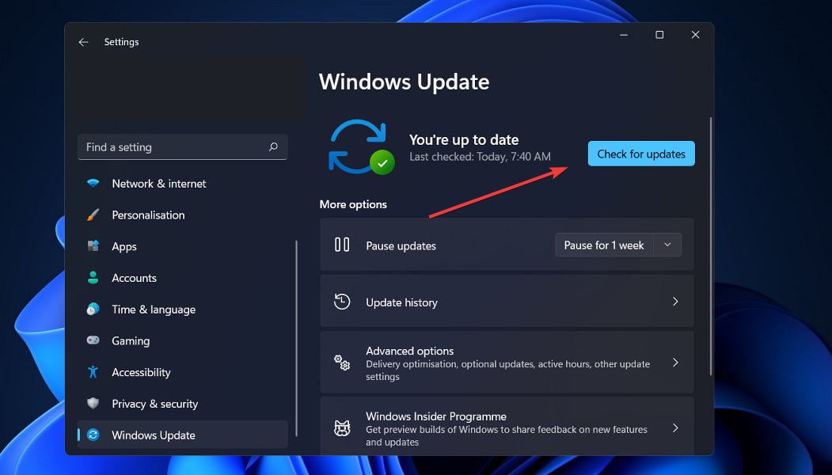Open Accessibility via its sidebar icon

[93, 372]
